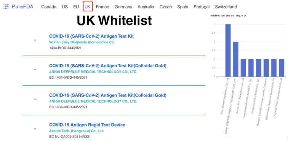This screenshot has width=288, height=141.
Task: Select Spain in the country menu
Action: tap(183, 7)
